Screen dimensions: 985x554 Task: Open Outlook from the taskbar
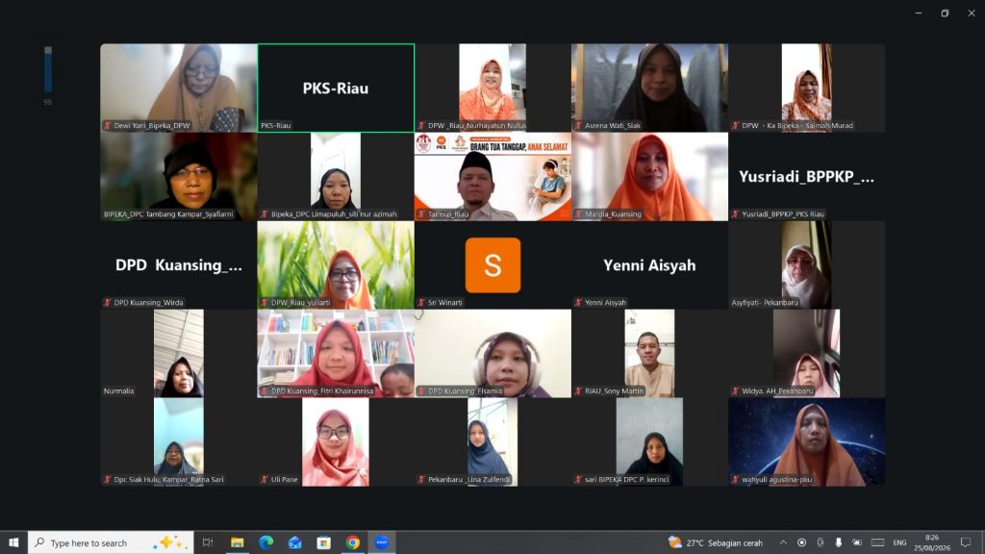point(294,542)
